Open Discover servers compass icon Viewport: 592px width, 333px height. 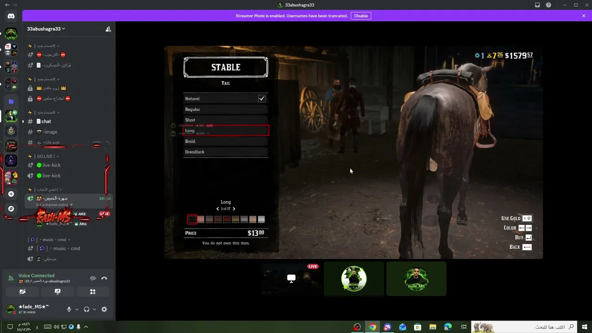(x=11, y=209)
